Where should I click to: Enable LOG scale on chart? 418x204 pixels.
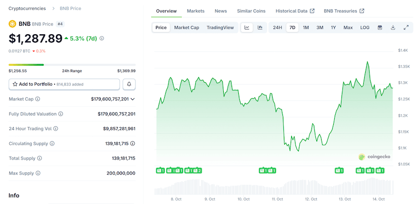pyautogui.click(x=365, y=28)
